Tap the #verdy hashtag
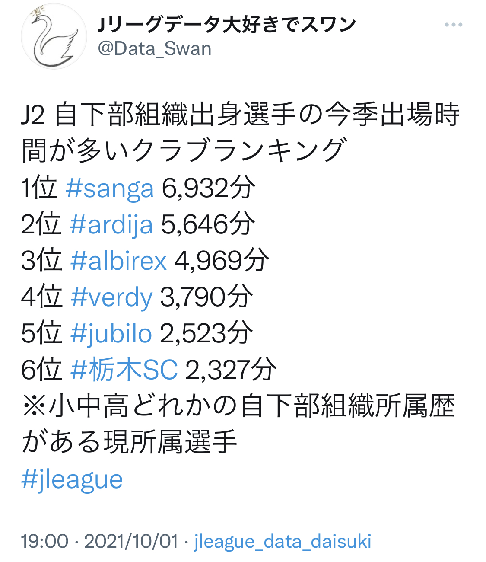The height and width of the screenshot is (562, 486). click(x=111, y=297)
